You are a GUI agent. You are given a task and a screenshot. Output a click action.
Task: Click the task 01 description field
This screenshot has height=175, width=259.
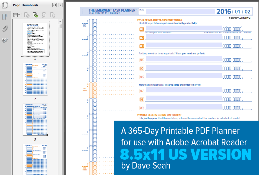point(184,28)
